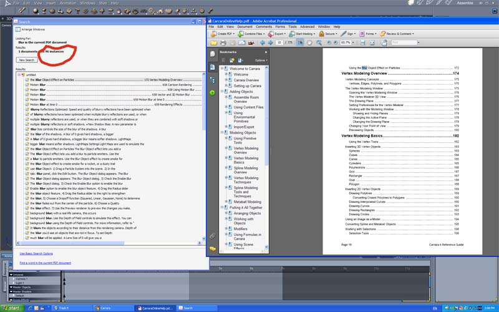Show the Attachments paperclip panel
This screenshot has width=499, height=312.
[x=213, y=236]
